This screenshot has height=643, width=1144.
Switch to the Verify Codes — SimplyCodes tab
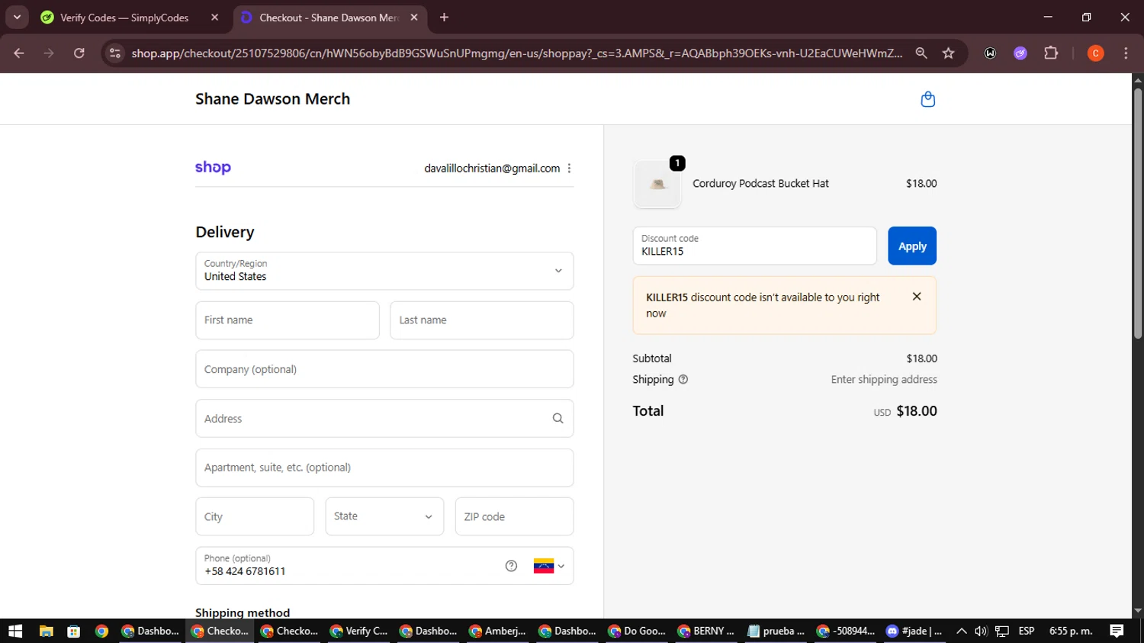[124, 18]
